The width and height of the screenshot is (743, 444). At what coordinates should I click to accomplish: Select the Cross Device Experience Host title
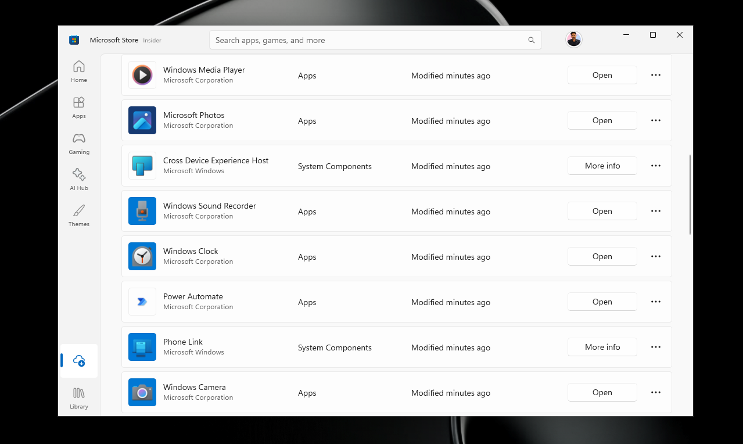pos(216,160)
